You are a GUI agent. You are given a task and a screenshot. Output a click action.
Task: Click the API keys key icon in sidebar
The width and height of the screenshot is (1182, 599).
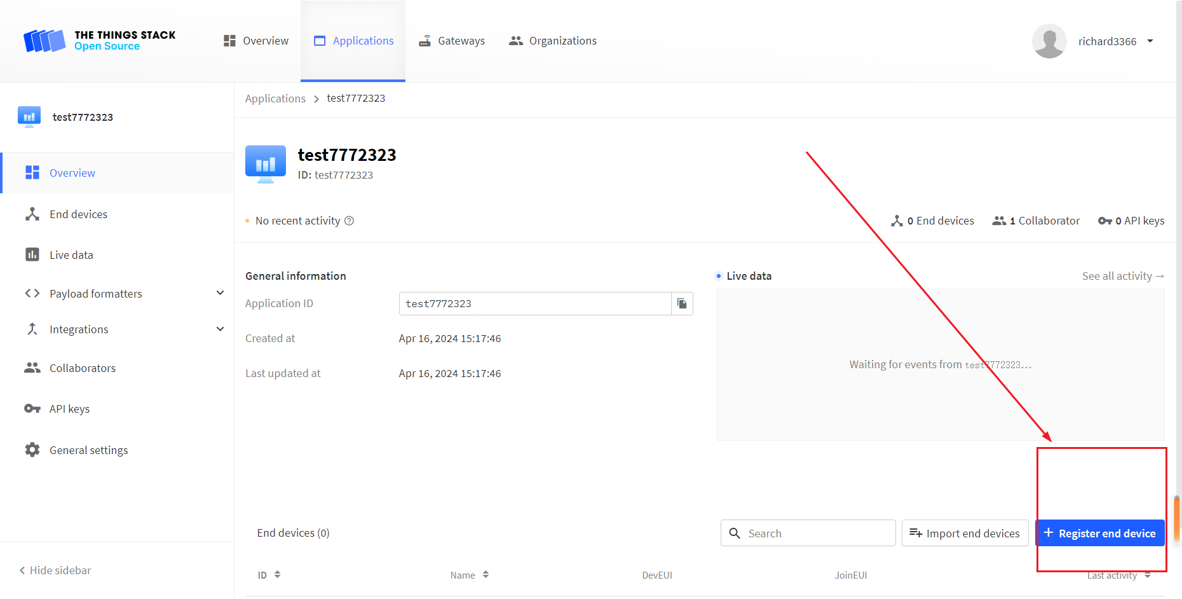point(32,409)
